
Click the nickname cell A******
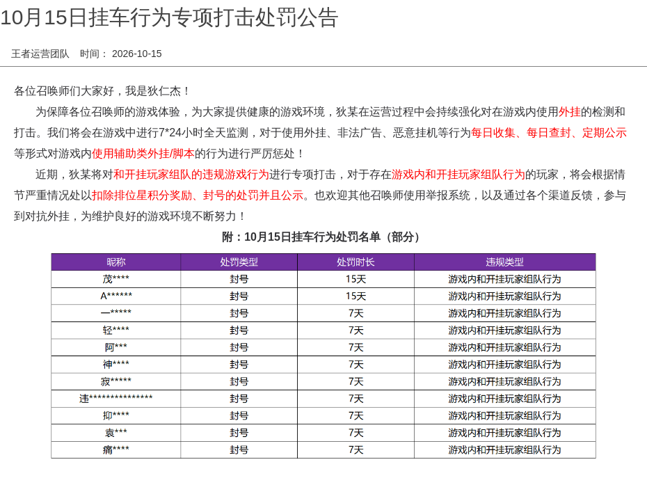[x=116, y=296]
